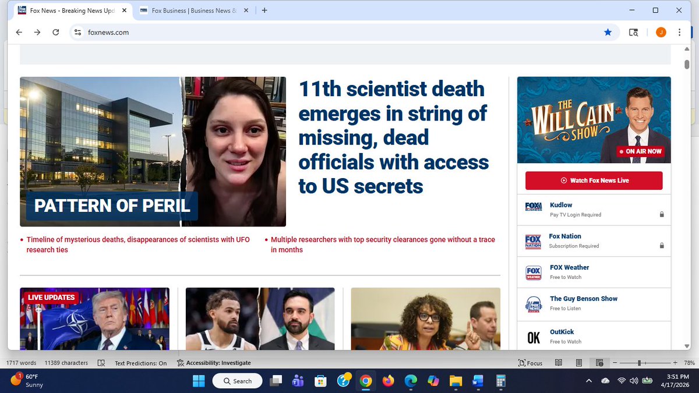Click the page vertical scrollbar thumb

pos(687,64)
